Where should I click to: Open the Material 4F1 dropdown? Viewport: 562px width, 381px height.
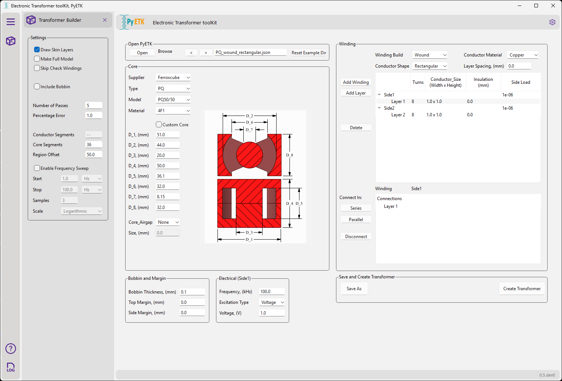tap(173, 111)
